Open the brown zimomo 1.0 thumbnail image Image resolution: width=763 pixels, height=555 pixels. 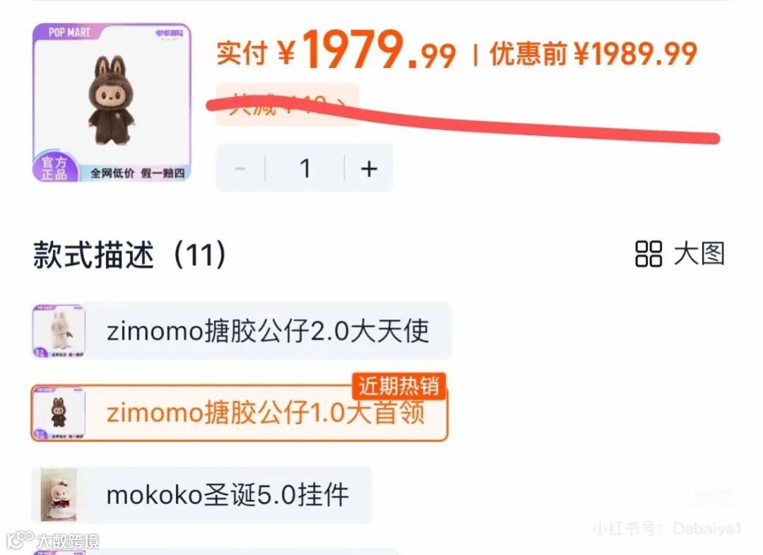[59, 413]
